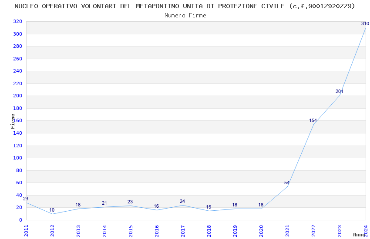Click y-axis value 120
The height and width of the screenshot is (239, 370).
coord(18,146)
